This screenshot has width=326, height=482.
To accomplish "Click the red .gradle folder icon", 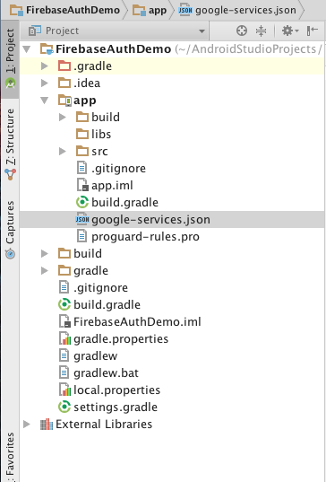I will click(64, 66).
